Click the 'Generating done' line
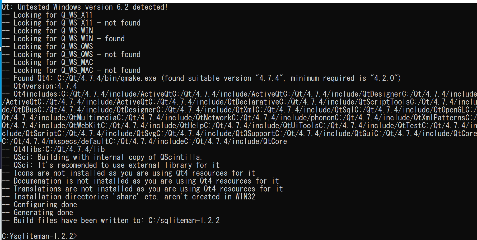The width and height of the screenshot is (477, 240). (38, 213)
